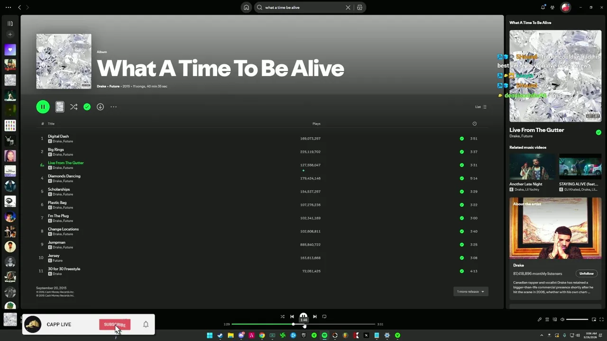The image size is (607, 341).
Task: Remove Live From The Gutter via Now Playing checkmark
Action: pyautogui.click(x=598, y=133)
